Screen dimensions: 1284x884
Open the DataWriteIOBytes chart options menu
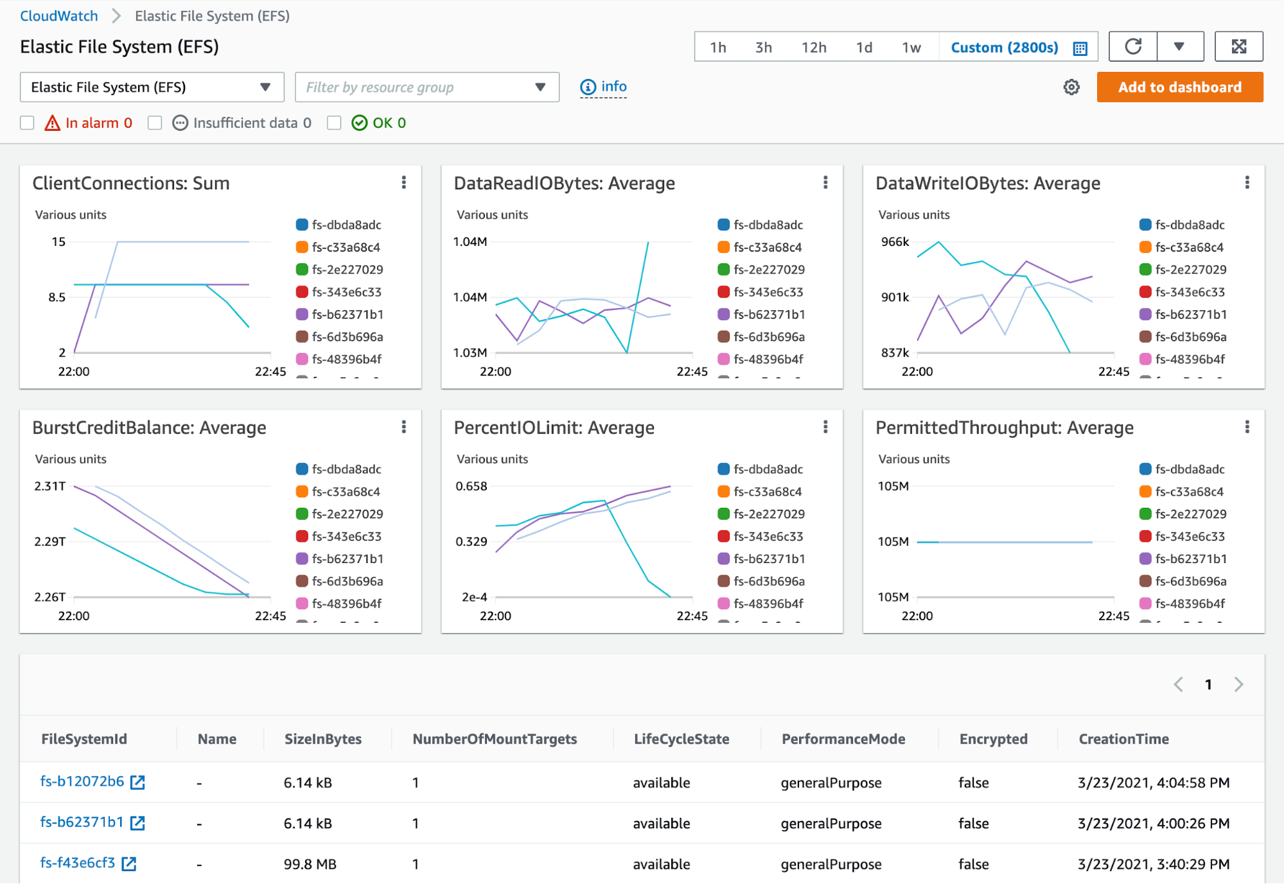(x=1247, y=183)
